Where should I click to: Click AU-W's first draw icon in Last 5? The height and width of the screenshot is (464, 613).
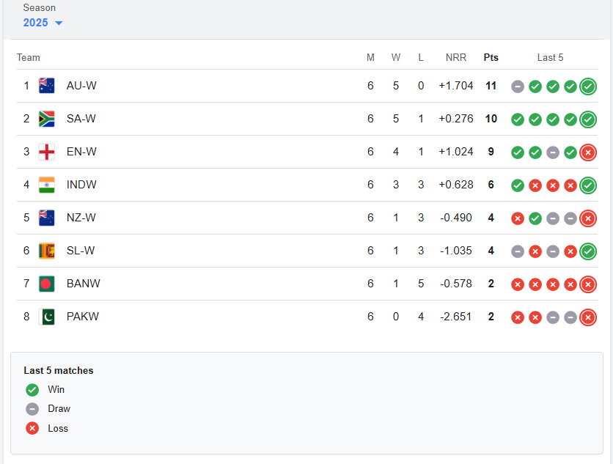(518, 86)
